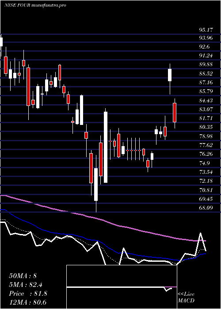Select the 76.26 price axis label
221x309 pixels.
(x=206, y=154)
